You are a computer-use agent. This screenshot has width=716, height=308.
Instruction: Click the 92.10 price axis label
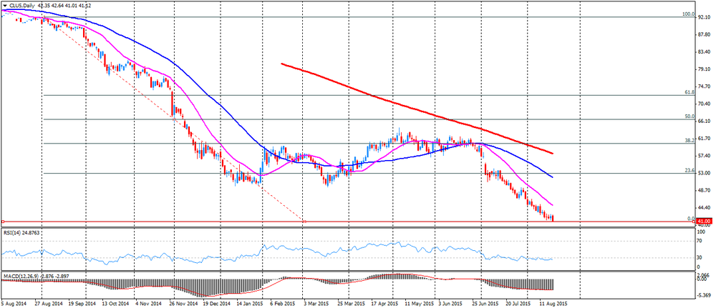703,17
